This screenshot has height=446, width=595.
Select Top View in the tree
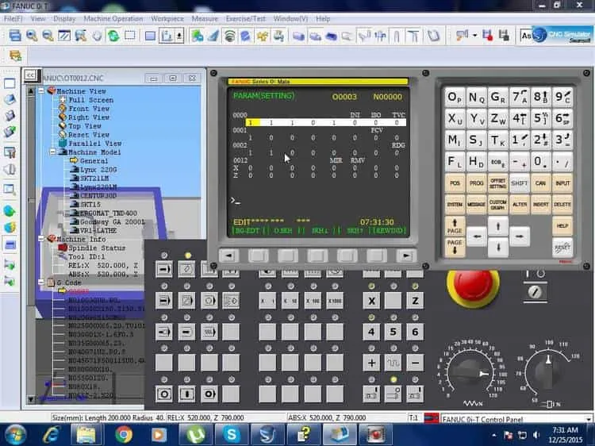point(85,126)
